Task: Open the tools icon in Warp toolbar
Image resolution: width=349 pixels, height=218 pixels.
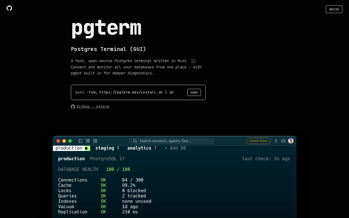Action: point(88,141)
